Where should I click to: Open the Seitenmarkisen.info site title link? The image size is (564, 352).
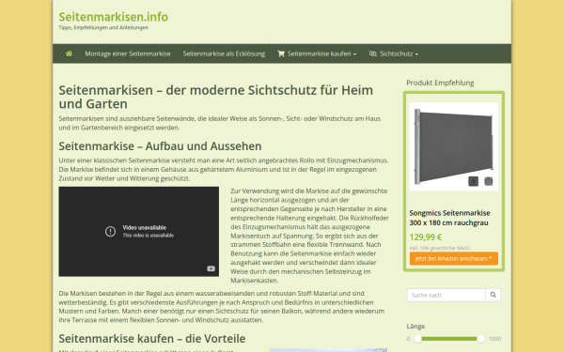[114, 17]
